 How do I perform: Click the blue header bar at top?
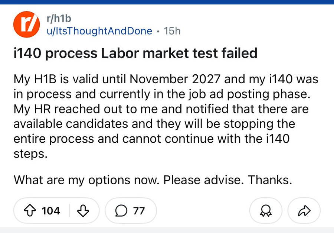[x=167, y=2]
